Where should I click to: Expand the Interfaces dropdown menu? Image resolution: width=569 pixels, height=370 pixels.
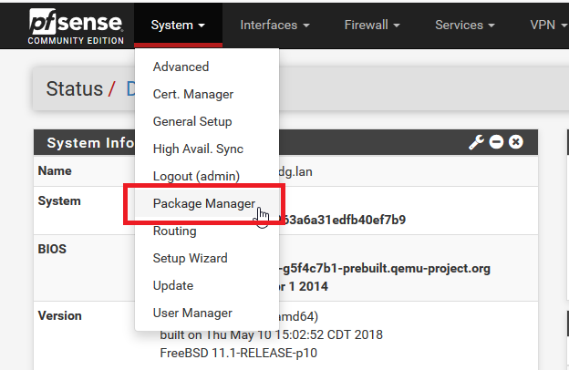[x=274, y=25]
